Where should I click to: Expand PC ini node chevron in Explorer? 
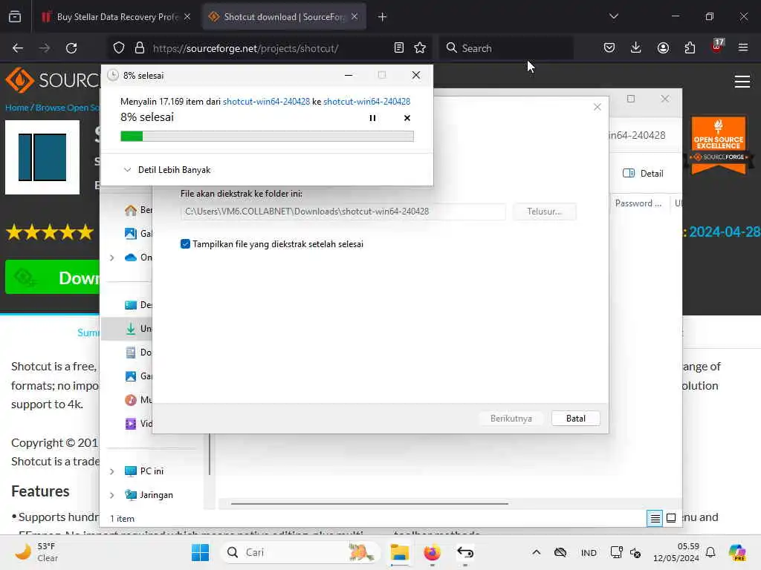click(112, 471)
